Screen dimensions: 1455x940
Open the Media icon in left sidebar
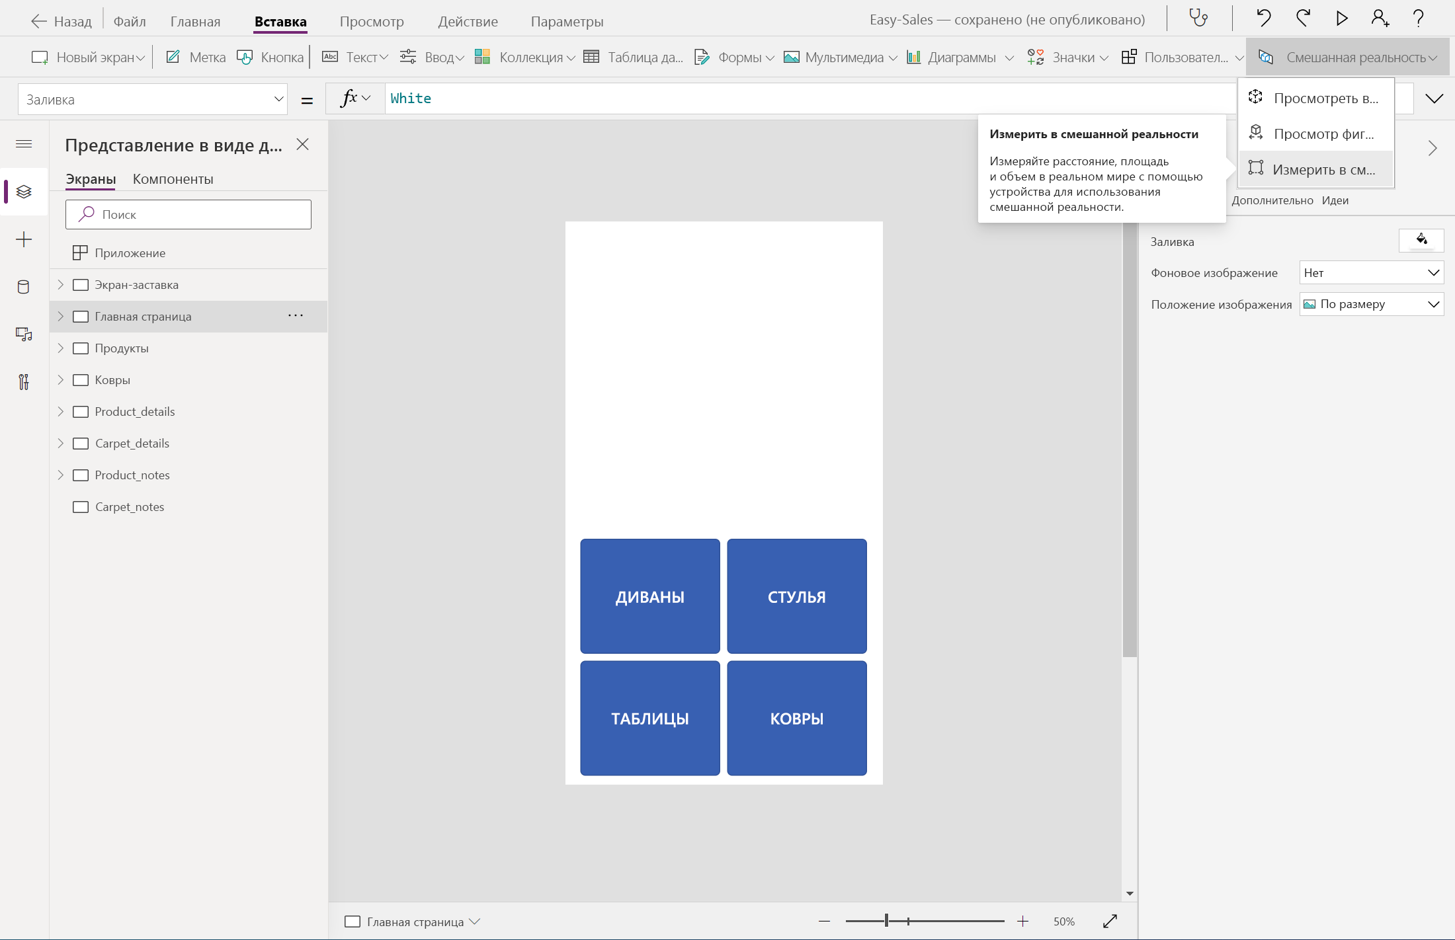(24, 334)
